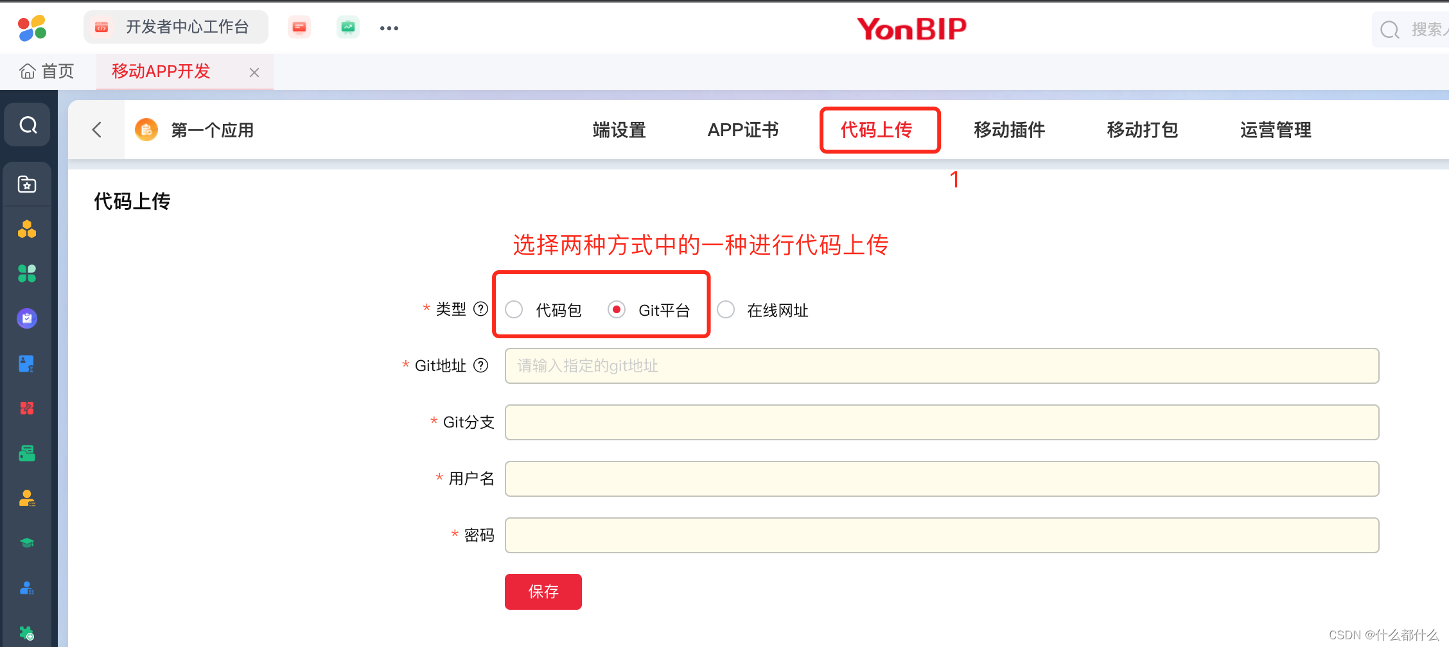Viewport: 1449px width, 647px height.
Task: Select the 在线网址 radio option
Action: pos(726,310)
